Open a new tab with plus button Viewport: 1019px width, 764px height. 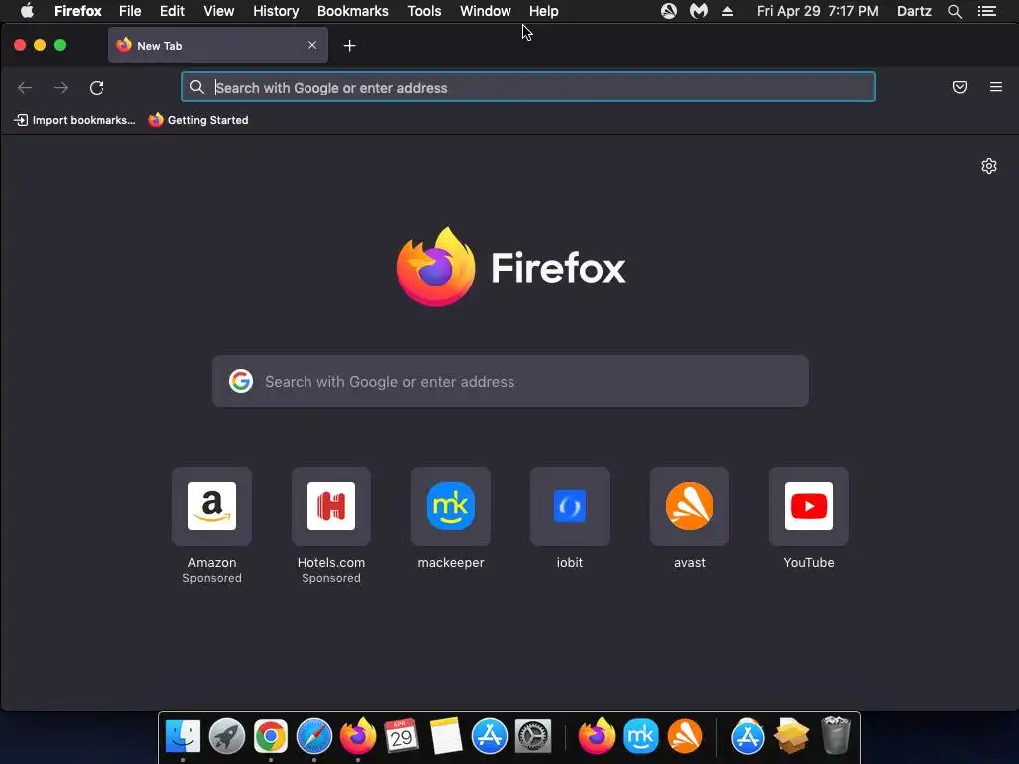click(349, 46)
